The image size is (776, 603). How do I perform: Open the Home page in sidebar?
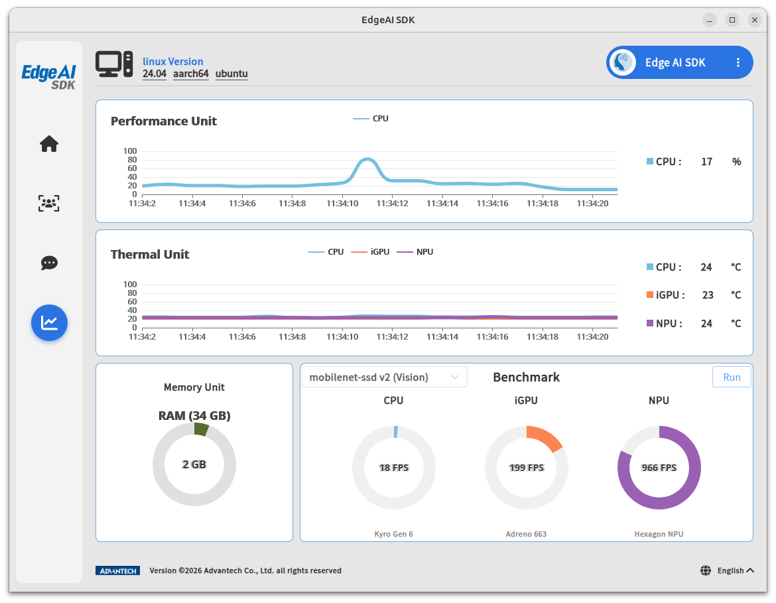49,144
